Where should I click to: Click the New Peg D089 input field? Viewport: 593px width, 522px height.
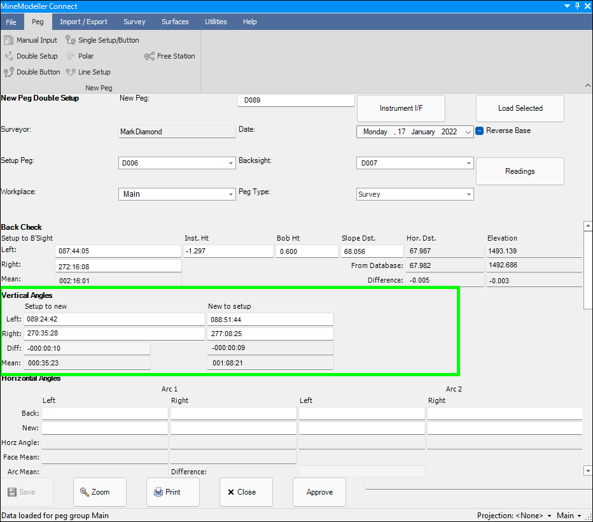coord(295,101)
